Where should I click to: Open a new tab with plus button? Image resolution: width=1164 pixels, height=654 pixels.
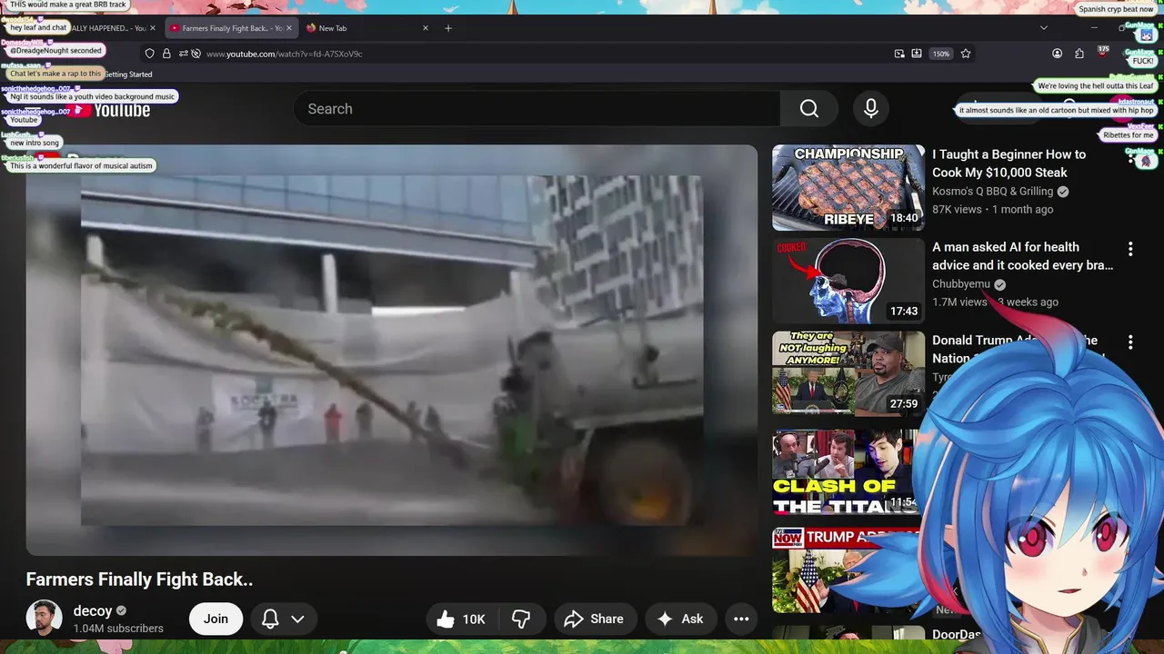[x=447, y=28]
